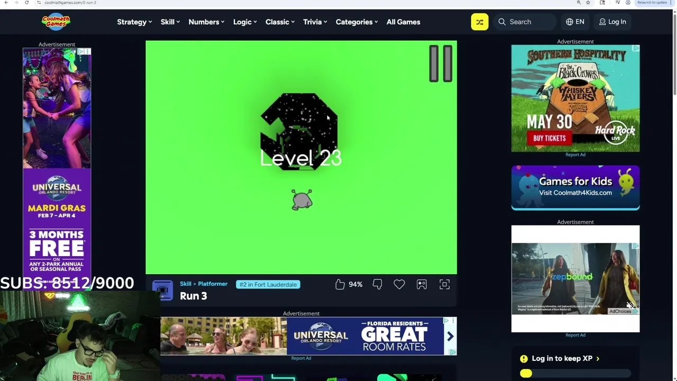Open the Games for Kids Coolmath4Kids banner
The height and width of the screenshot is (381, 677).
coord(575,188)
